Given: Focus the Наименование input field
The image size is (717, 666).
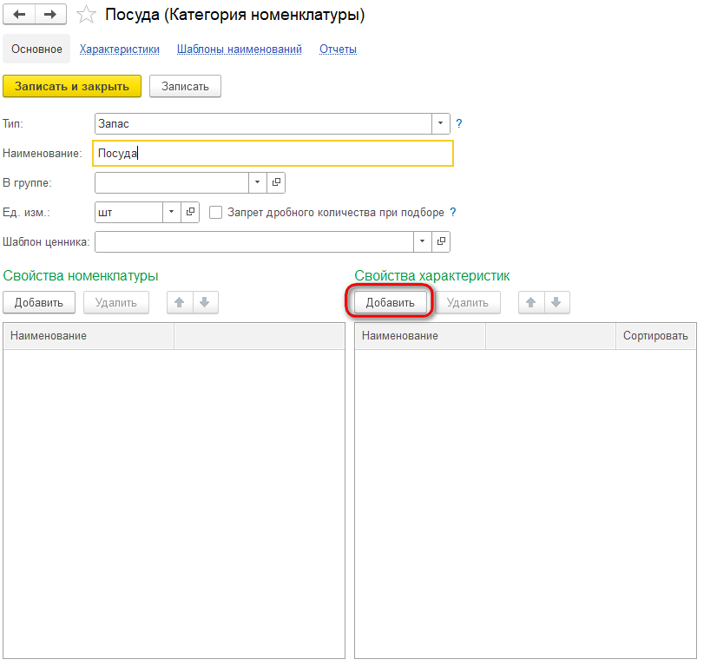Looking at the screenshot, I should [x=273, y=153].
